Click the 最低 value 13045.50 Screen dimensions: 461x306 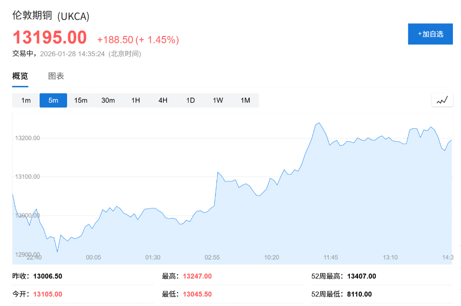(x=197, y=294)
